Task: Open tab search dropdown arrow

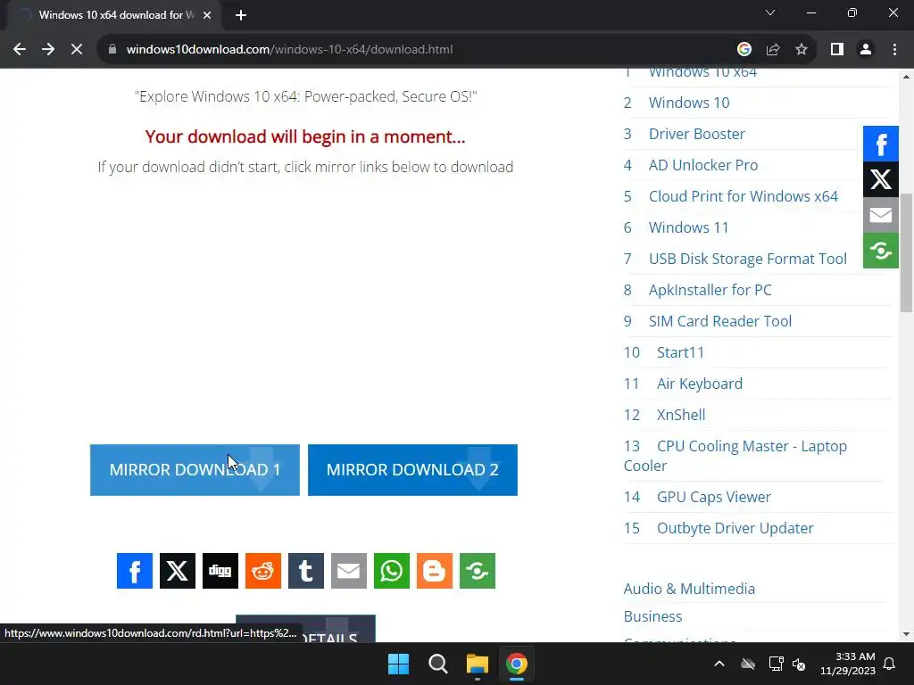Action: point(770,12)
